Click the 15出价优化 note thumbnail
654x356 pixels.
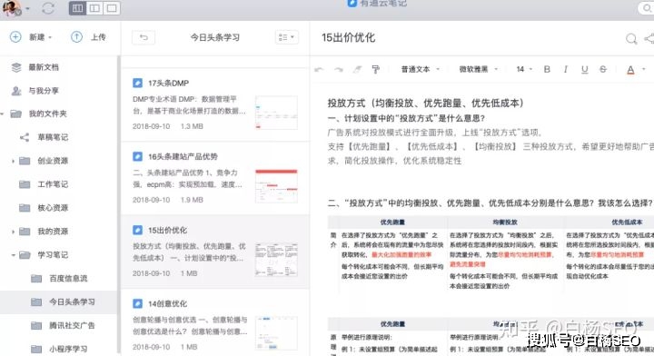tap(276, 260)
